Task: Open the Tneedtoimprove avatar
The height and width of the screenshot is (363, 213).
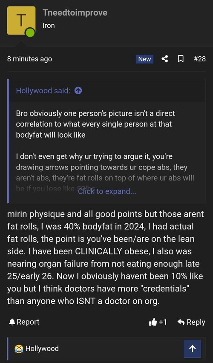Action: 21,20
